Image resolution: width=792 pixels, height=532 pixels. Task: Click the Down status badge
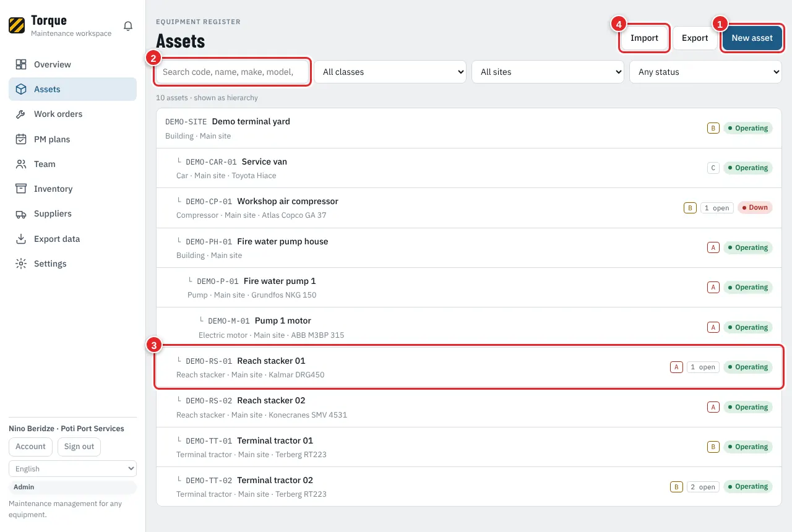coord(755,208)
